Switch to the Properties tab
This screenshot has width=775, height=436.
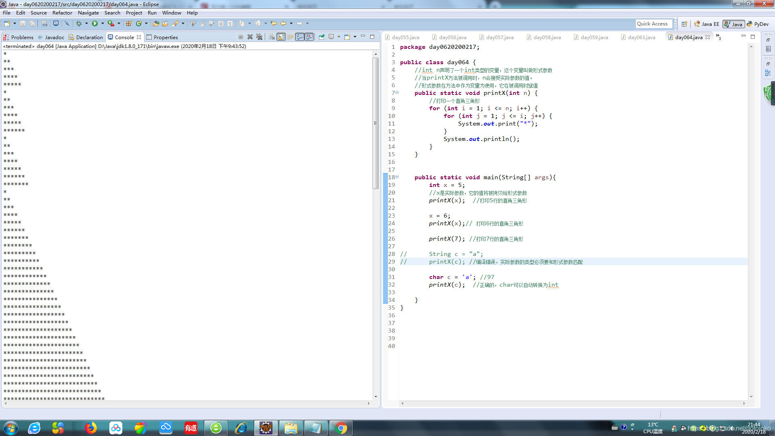(x=162, y=37)
